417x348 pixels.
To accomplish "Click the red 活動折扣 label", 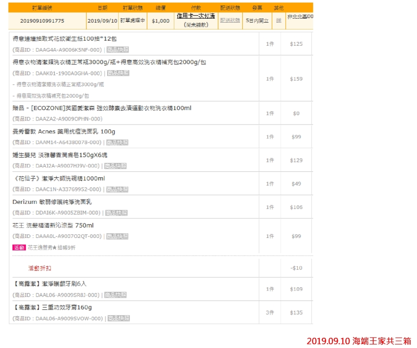I will 40,268.
